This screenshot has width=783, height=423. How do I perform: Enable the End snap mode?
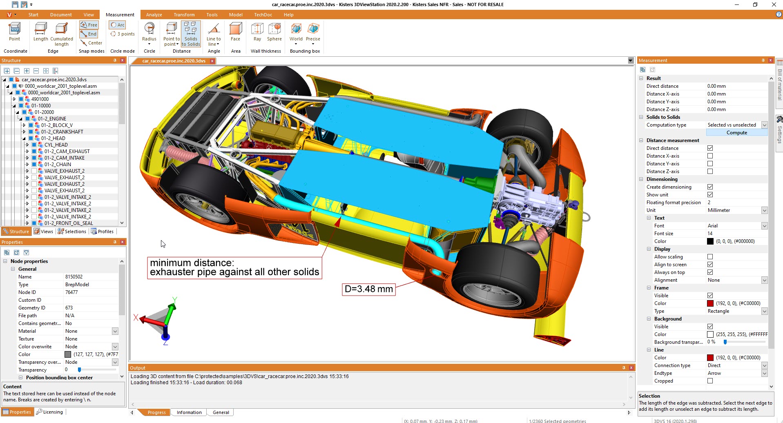89,34
